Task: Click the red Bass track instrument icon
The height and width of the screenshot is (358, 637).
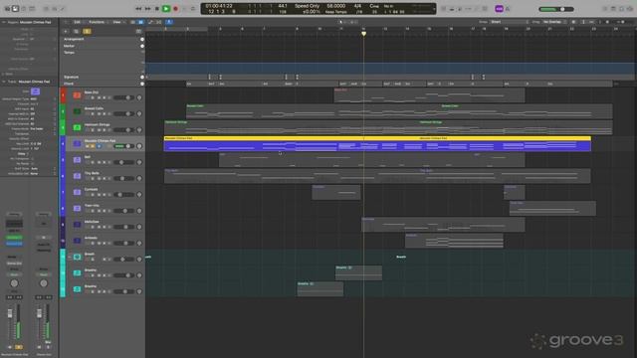Action: tap(77, 95)
